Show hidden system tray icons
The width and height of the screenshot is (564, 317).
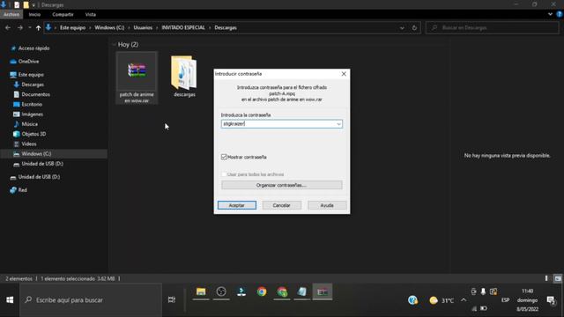pos(464,299)
